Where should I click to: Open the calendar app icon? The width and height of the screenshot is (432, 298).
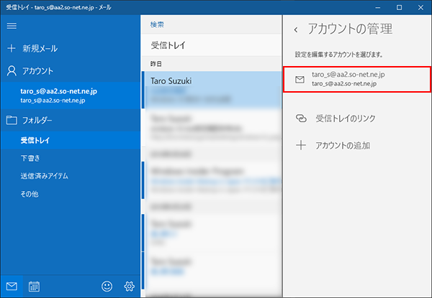click(34, 286)
